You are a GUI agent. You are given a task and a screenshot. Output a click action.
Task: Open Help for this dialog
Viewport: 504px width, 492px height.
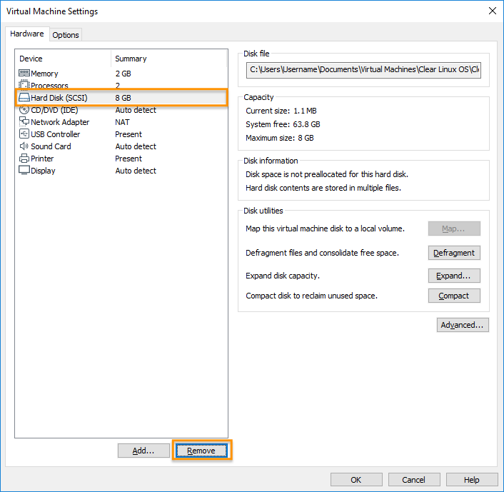click(472, 480)
